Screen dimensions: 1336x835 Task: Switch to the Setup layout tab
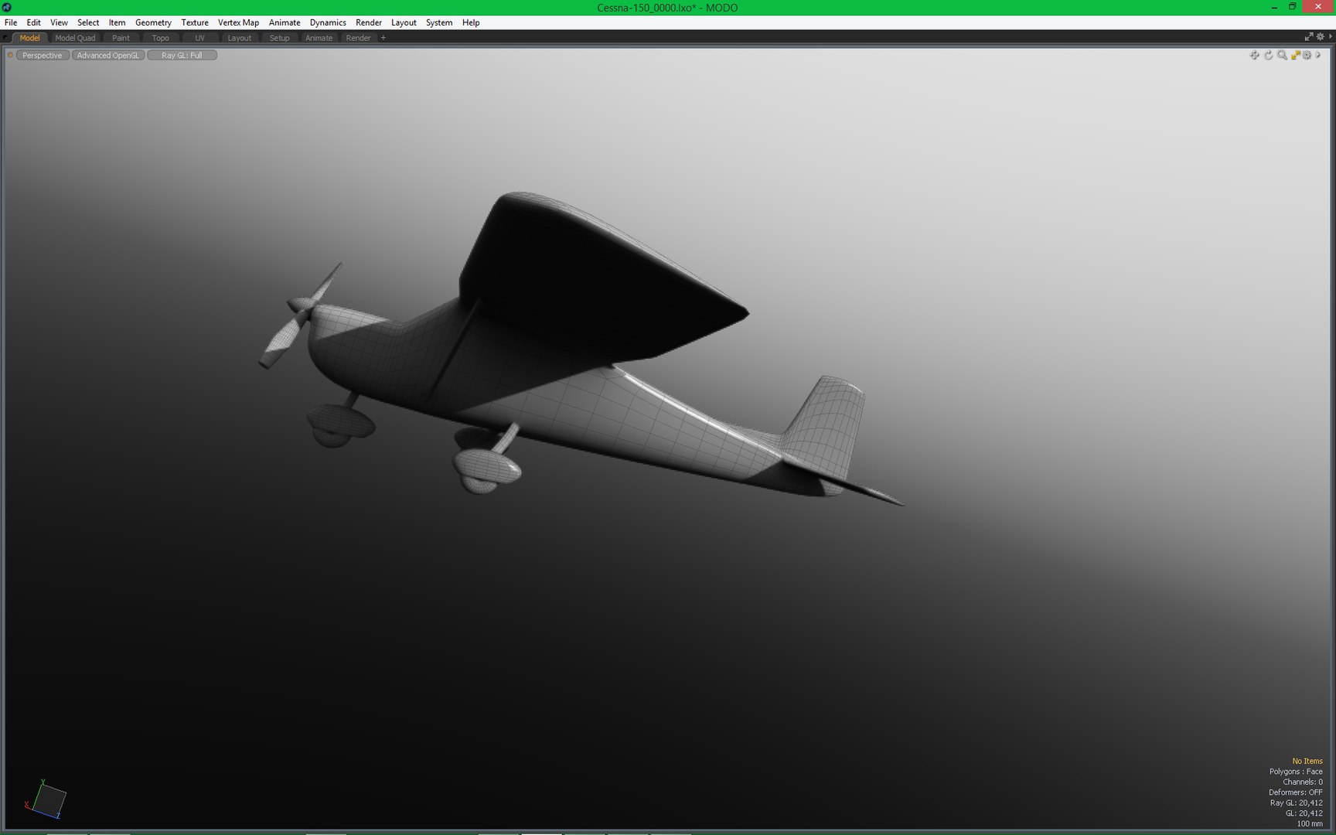(279, 38)
